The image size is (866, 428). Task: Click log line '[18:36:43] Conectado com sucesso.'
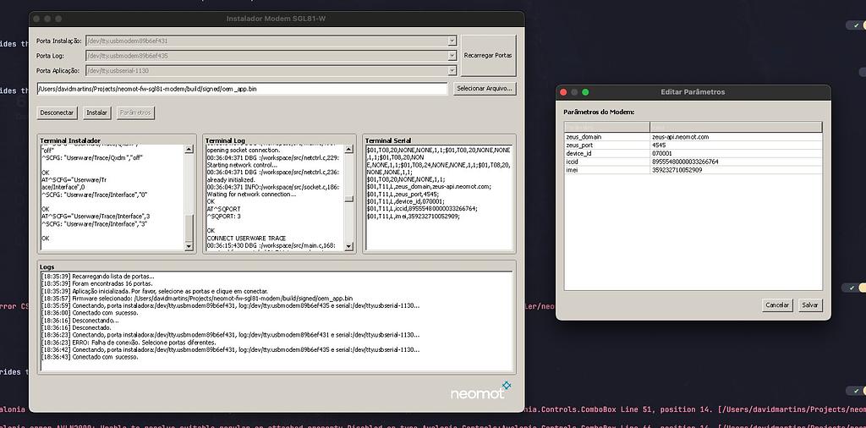pos(90,357)
